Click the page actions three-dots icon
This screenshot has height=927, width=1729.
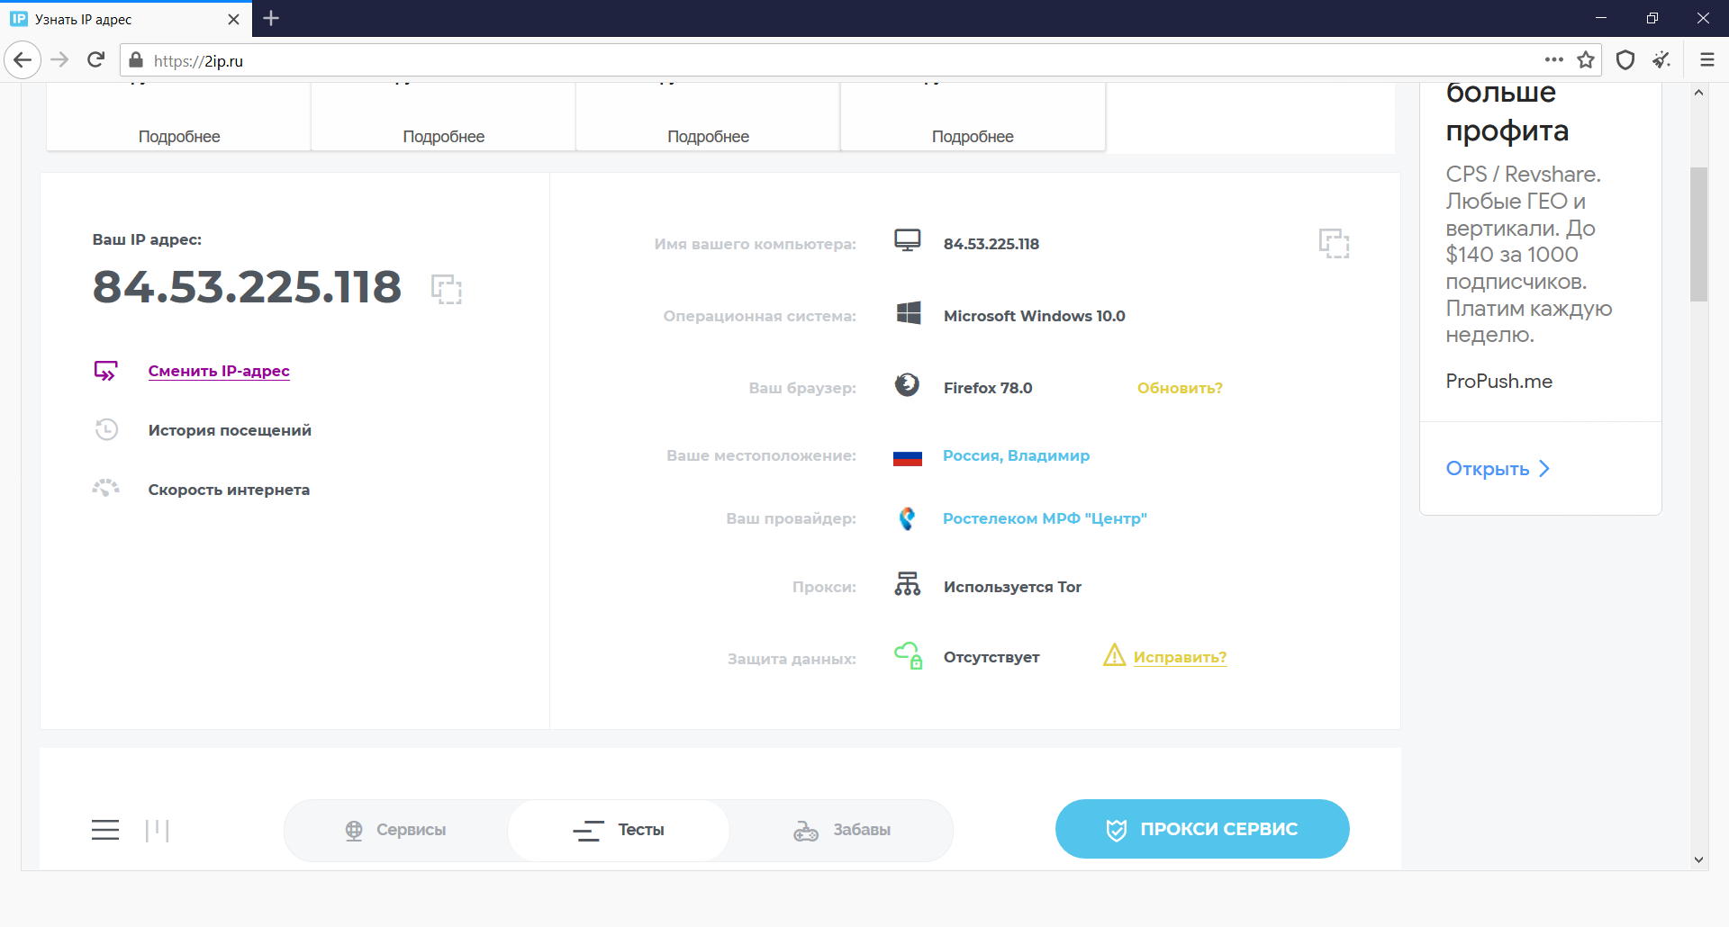click(x=1553, y=60)
